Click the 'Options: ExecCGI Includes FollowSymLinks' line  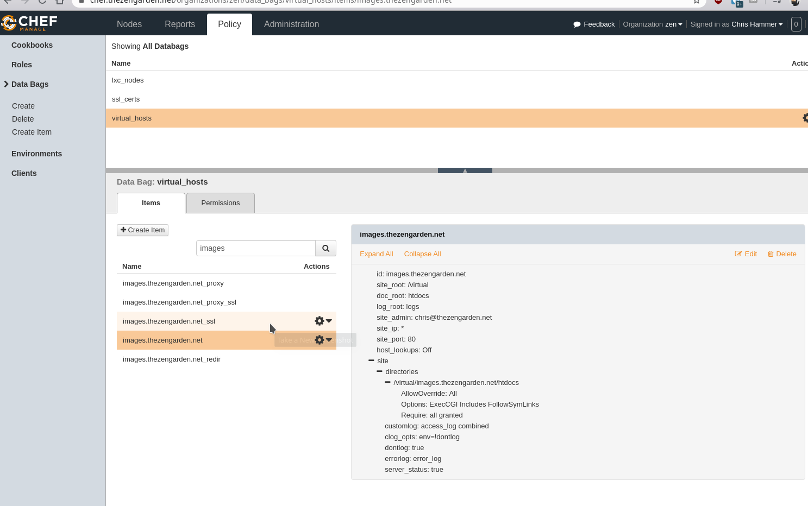click(470, 404)
